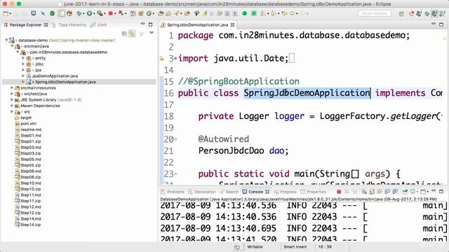Viewport: 449px width, 252px height.
Task: Click Collapse All in Package Explorer
Action: tap(124, 34)
